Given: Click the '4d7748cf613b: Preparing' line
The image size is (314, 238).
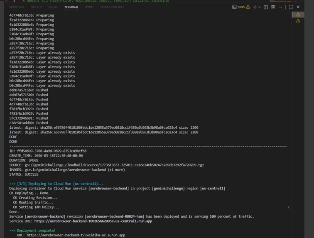Looking at the screenshot, I should [32, 15].
